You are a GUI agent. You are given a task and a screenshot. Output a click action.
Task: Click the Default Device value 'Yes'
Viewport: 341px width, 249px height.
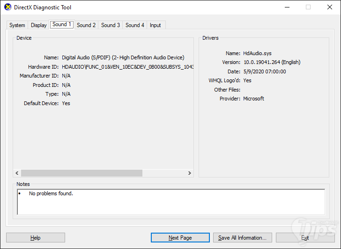coord(66,103)
